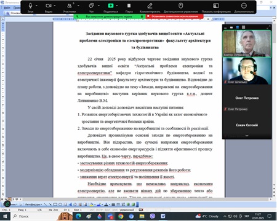Launch Microsoft Edge from the taskbar

(78, 216)
